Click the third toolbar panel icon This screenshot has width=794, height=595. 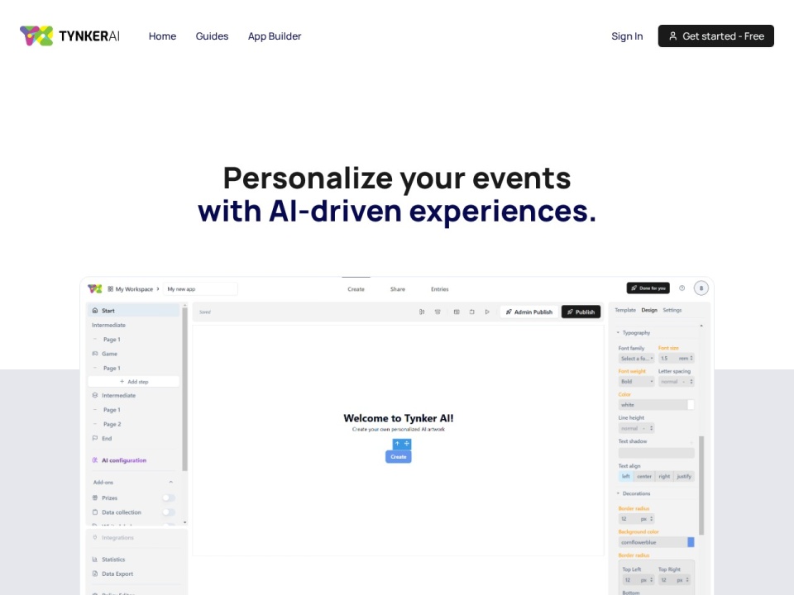tap(457, 312)
